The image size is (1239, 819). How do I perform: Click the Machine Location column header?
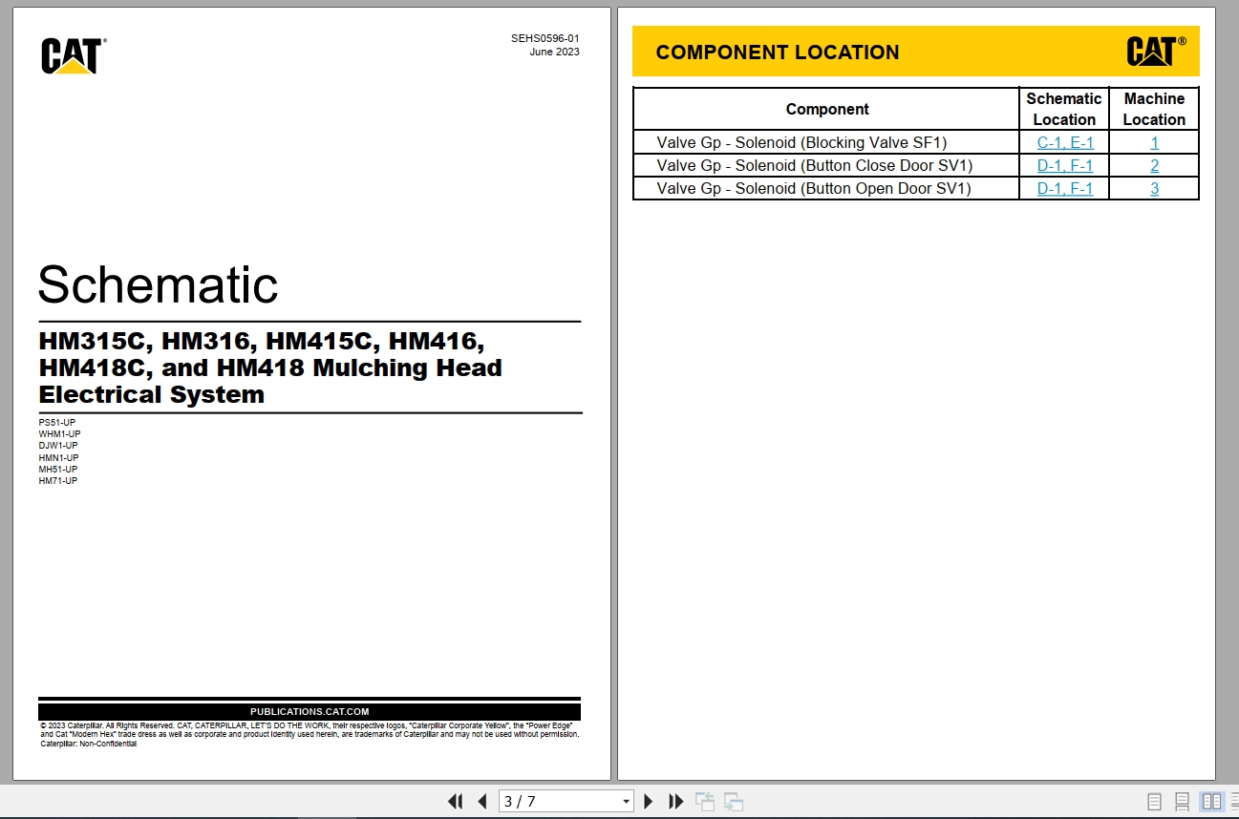coord(1154,109)
